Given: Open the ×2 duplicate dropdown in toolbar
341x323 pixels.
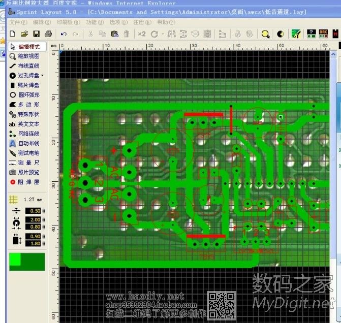Looking at the screenshot, I should click(142, 34).
